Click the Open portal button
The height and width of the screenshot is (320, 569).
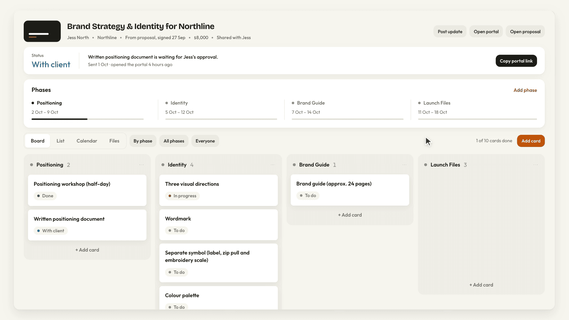coord(486,31)
